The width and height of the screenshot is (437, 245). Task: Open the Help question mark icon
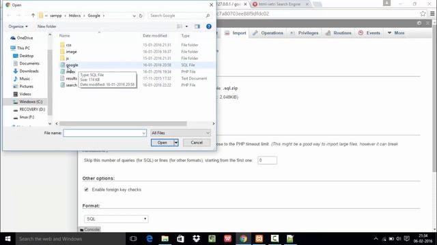(x=209, y=27)
